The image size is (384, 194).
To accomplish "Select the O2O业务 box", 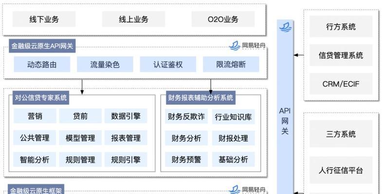I will tap(223, 19).
